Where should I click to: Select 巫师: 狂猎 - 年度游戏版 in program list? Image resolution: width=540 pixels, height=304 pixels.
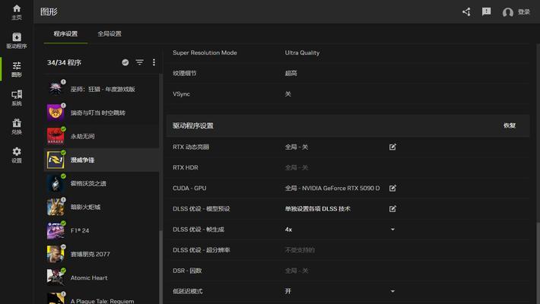coord(102,89)
